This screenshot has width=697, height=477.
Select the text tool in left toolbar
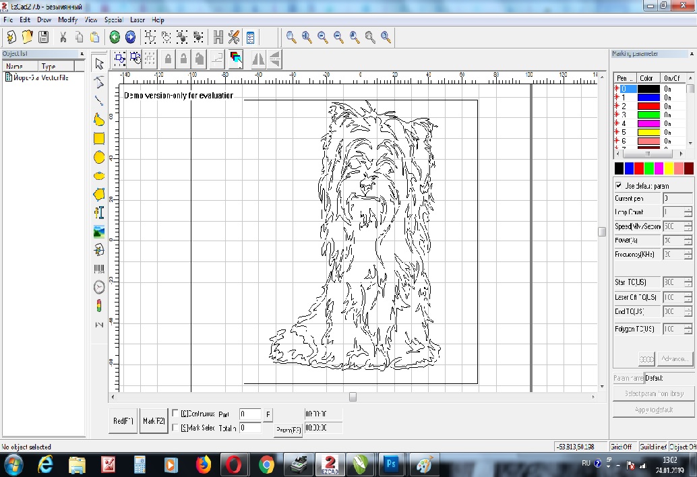(99, 213)
